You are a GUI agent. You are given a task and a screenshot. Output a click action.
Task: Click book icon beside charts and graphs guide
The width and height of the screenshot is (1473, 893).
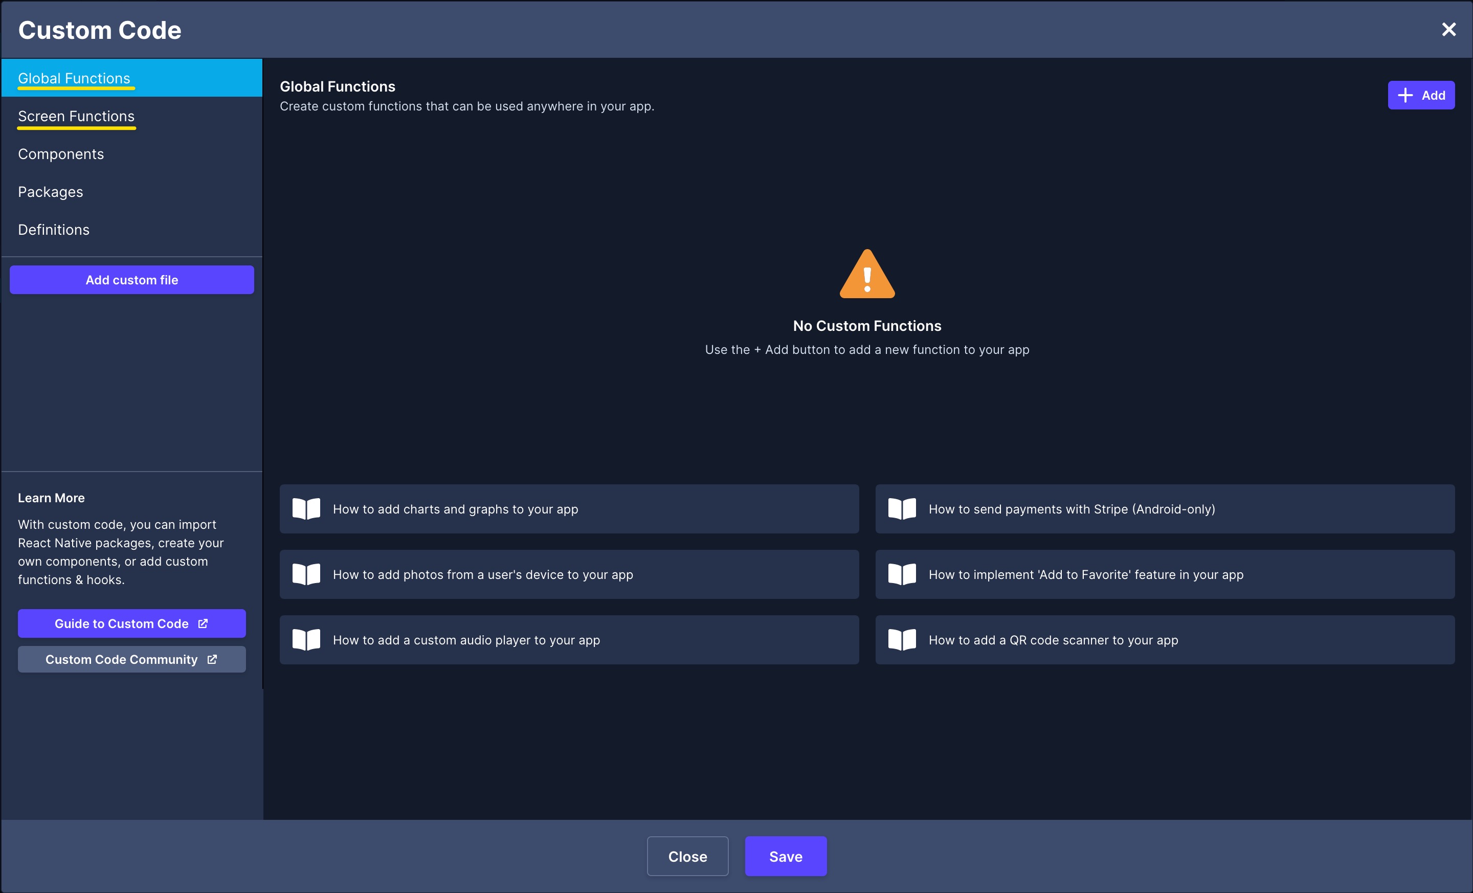point(306,509)
